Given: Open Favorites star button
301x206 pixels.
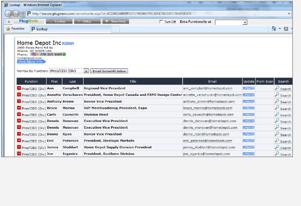Looking at the screenshot, I should [15, 29].
